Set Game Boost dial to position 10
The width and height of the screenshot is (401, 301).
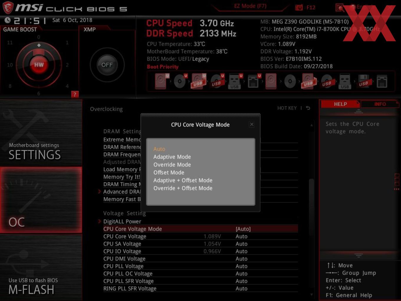[10, 65]
